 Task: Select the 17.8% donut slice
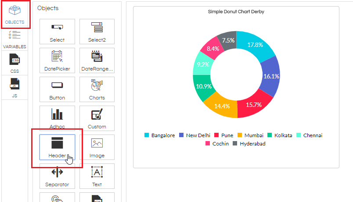tap(255, 45)
